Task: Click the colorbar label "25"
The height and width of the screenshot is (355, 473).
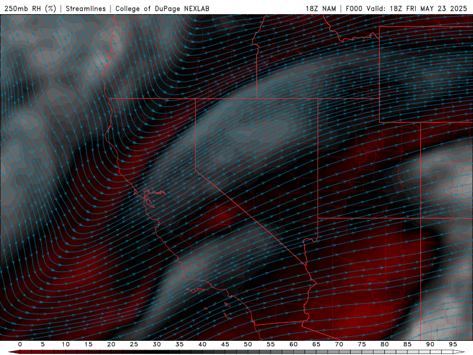Action: point(134,344)
